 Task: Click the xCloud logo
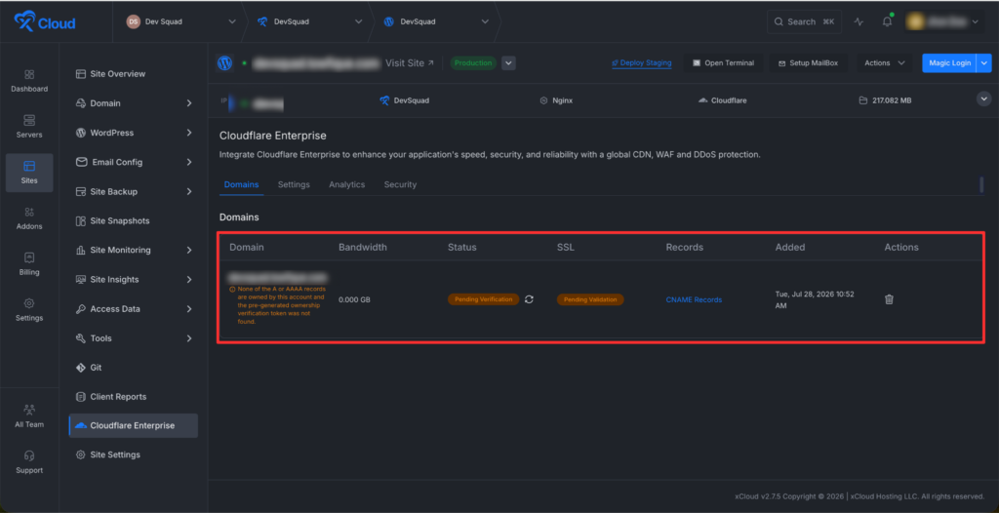tap(45, 22)
